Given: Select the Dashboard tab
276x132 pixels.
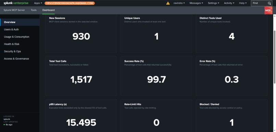Looking at the screenshot, I should pos(48,10).
